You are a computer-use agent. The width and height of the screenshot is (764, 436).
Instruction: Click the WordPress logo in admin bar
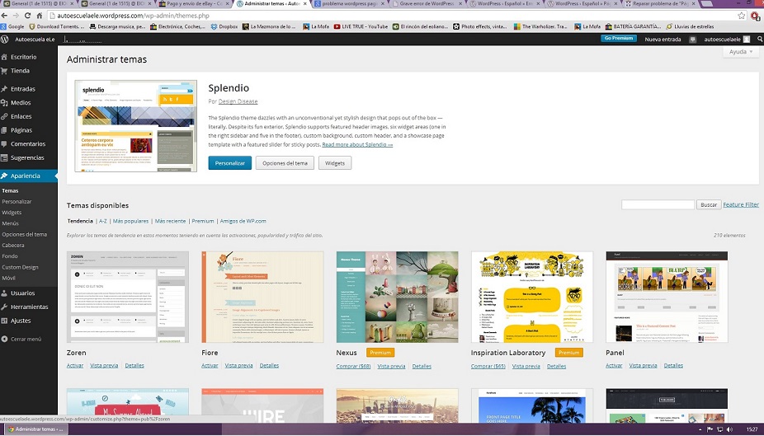coord(5,39)
